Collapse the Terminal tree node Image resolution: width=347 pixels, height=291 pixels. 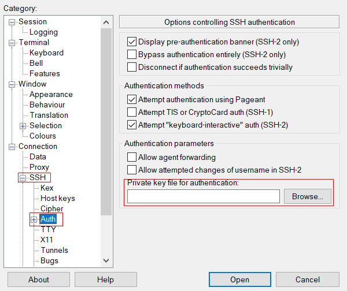pyautogui.click(x=12, y=43)
